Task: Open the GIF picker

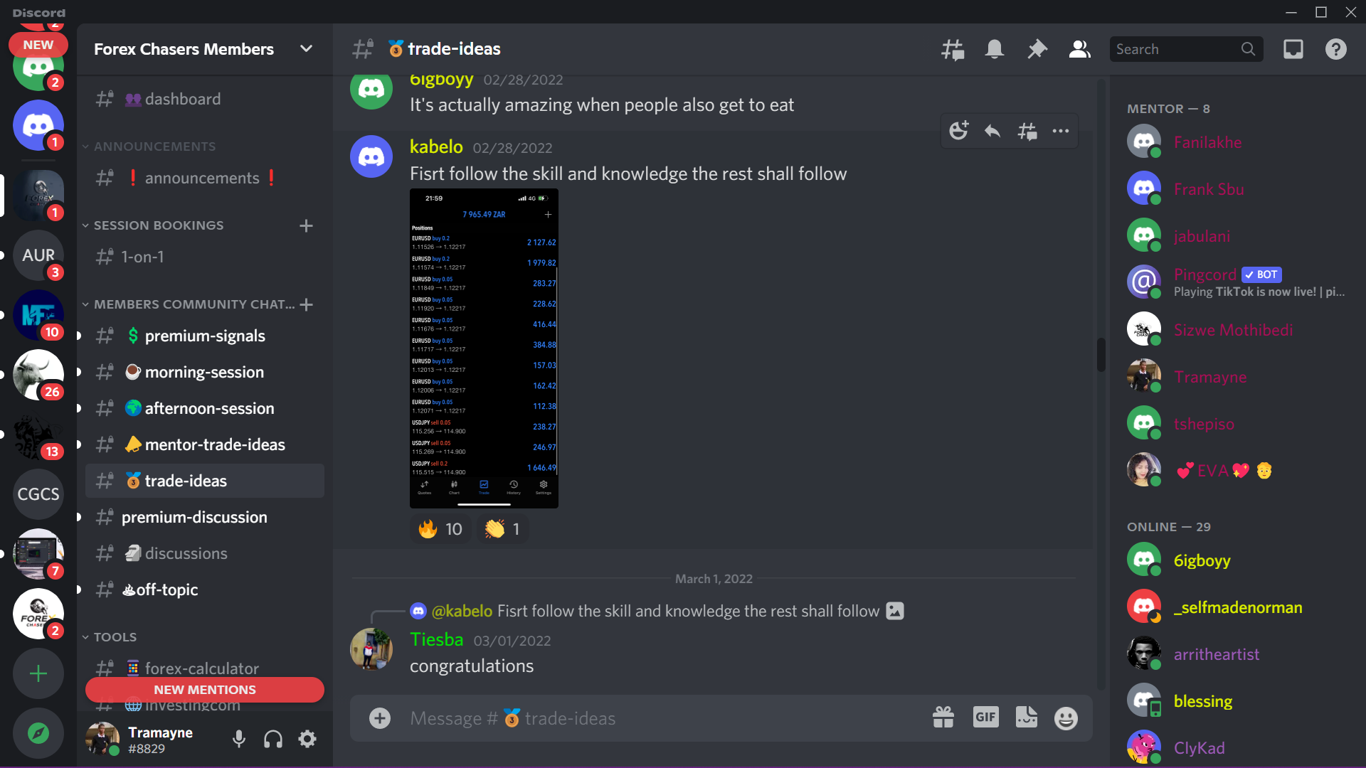Action: 985,718
